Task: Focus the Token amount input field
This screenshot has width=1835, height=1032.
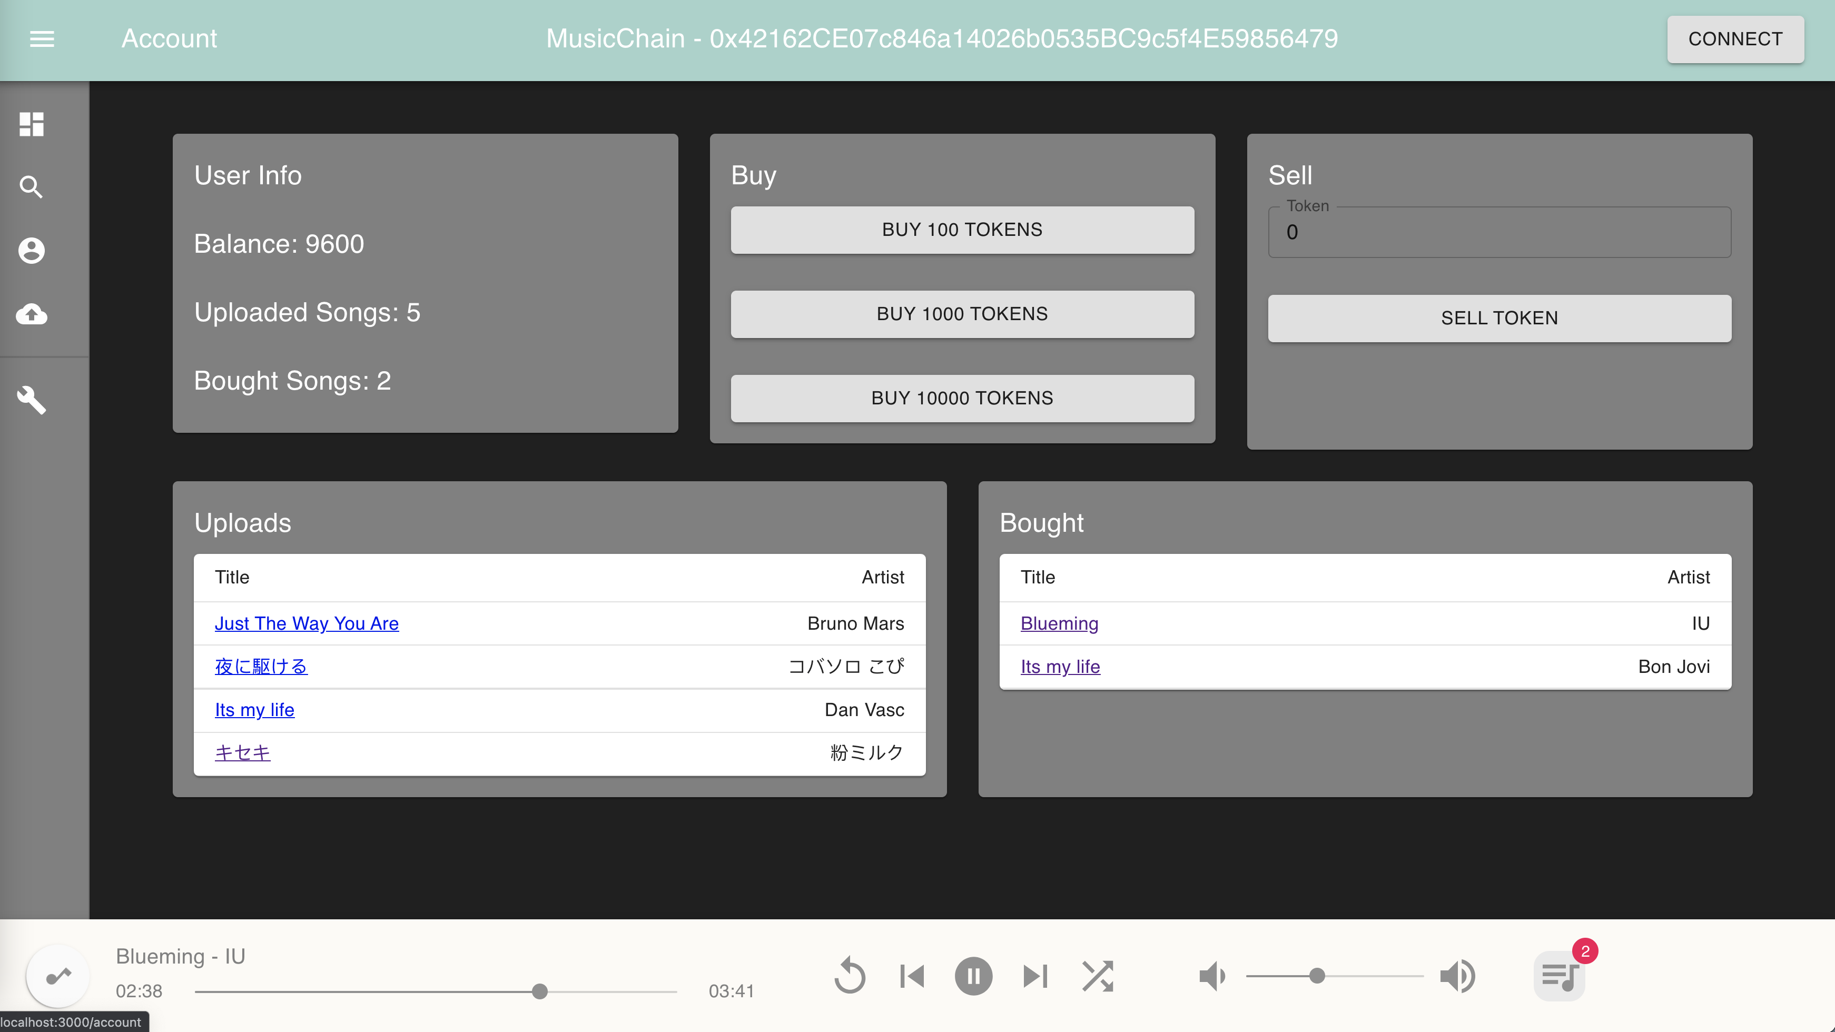Action: (1499, 232)
